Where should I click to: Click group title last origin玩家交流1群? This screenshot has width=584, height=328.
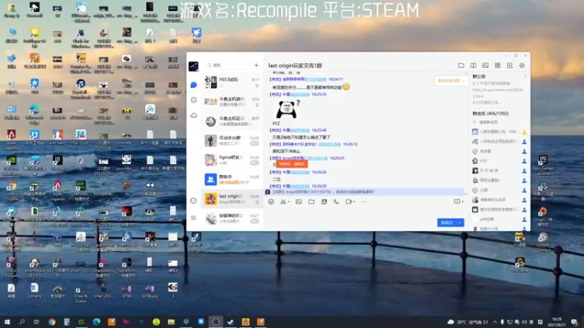click(296, 66)
